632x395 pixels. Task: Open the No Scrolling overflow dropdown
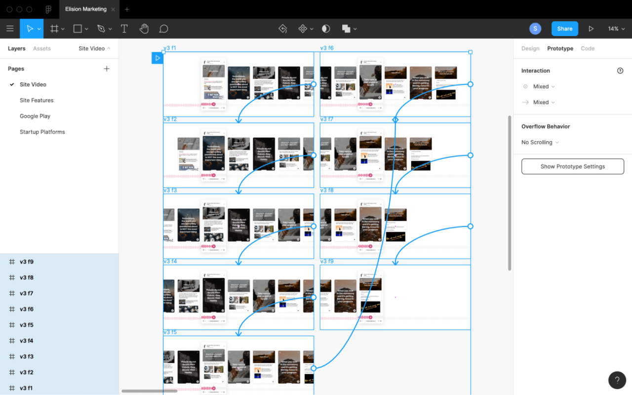pyautogui.click(x=539, y=142)
